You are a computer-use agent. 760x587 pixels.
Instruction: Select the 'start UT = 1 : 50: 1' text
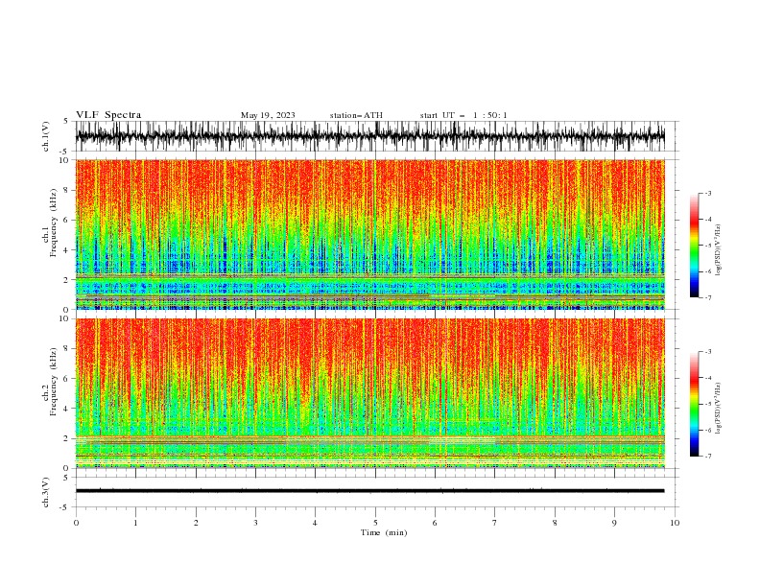click(x=463, y=115)
